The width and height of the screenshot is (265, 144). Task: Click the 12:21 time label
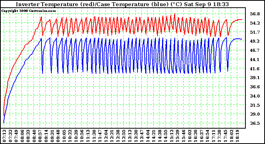(x=112, y=136)
